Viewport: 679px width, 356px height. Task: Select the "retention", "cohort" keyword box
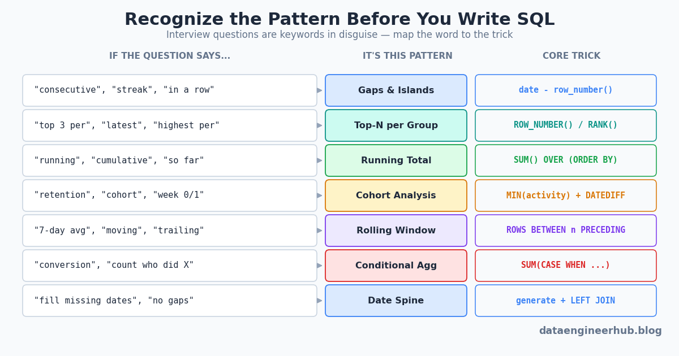click(x=170, y=196)
